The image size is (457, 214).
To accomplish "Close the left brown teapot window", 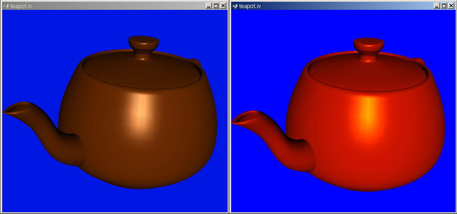I will tap(223, 6).
